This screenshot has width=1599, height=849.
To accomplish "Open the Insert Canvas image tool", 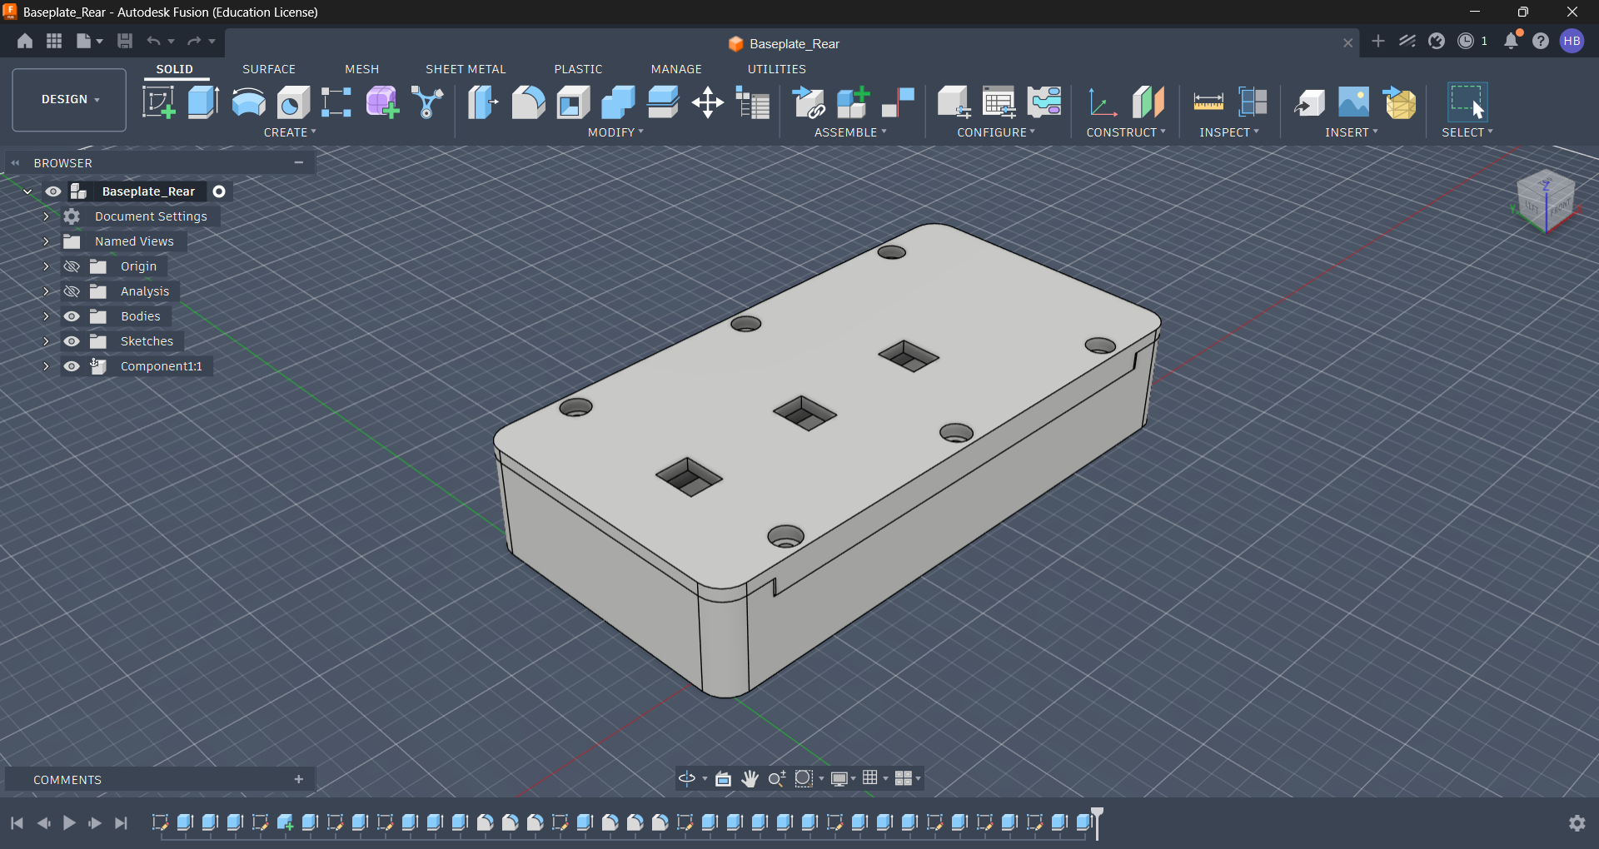I will tap(1354, 102).
